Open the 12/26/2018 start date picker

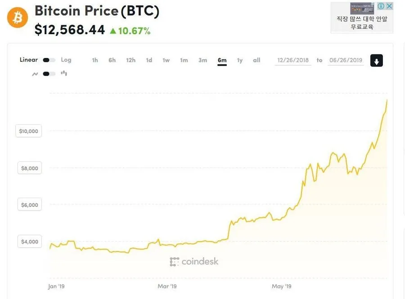[293, 60]
